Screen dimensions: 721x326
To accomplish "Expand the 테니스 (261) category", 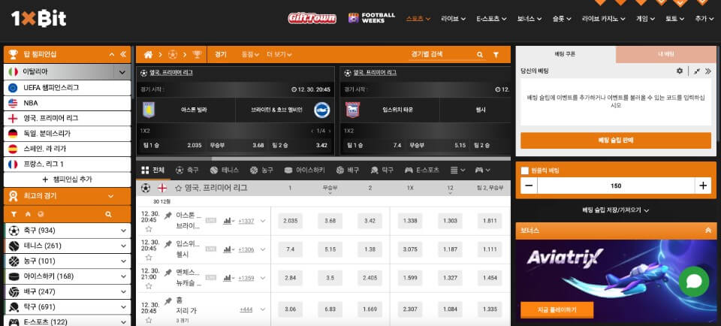I will pos(123,246).
